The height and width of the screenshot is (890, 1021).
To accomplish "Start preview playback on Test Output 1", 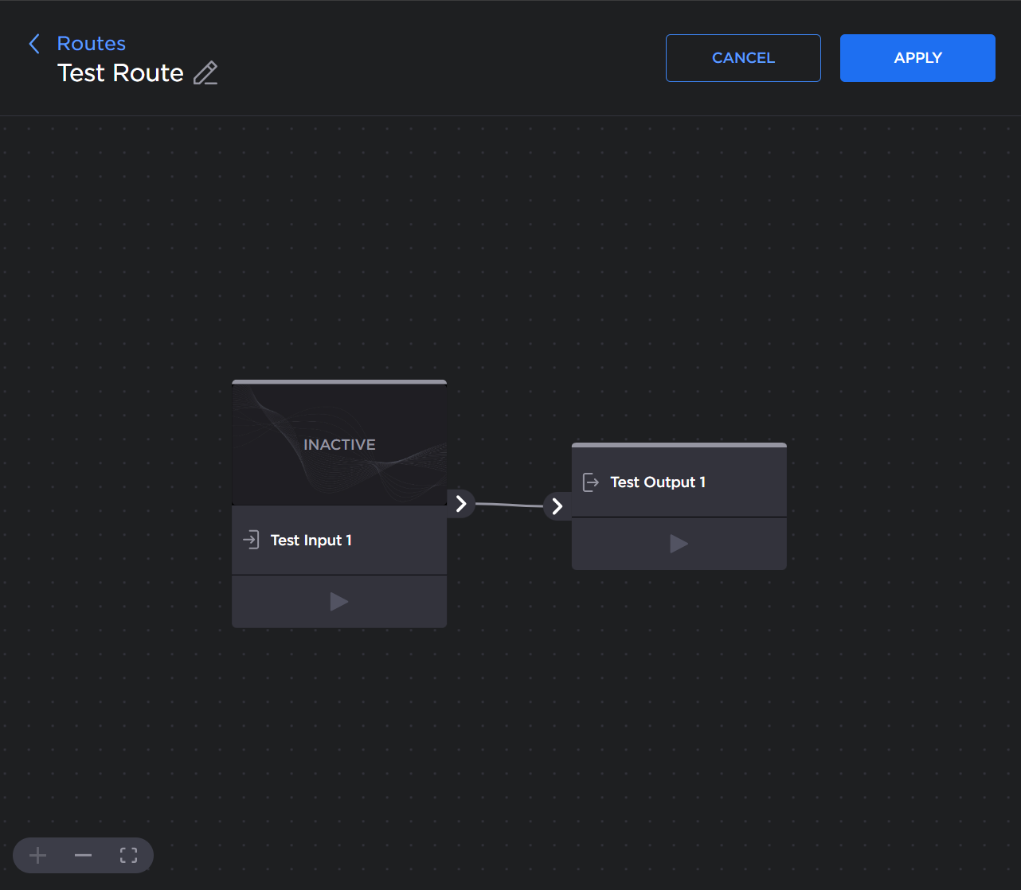I will 679,544.
